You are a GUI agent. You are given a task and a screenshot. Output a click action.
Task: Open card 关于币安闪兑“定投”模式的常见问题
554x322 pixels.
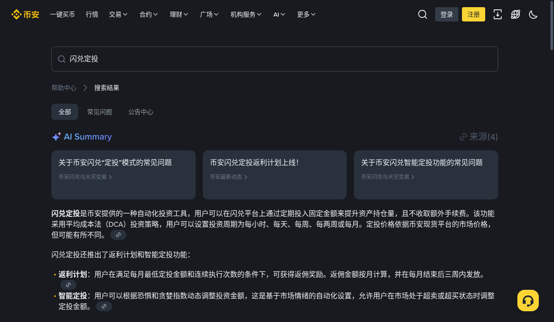[x=123, y=175]
